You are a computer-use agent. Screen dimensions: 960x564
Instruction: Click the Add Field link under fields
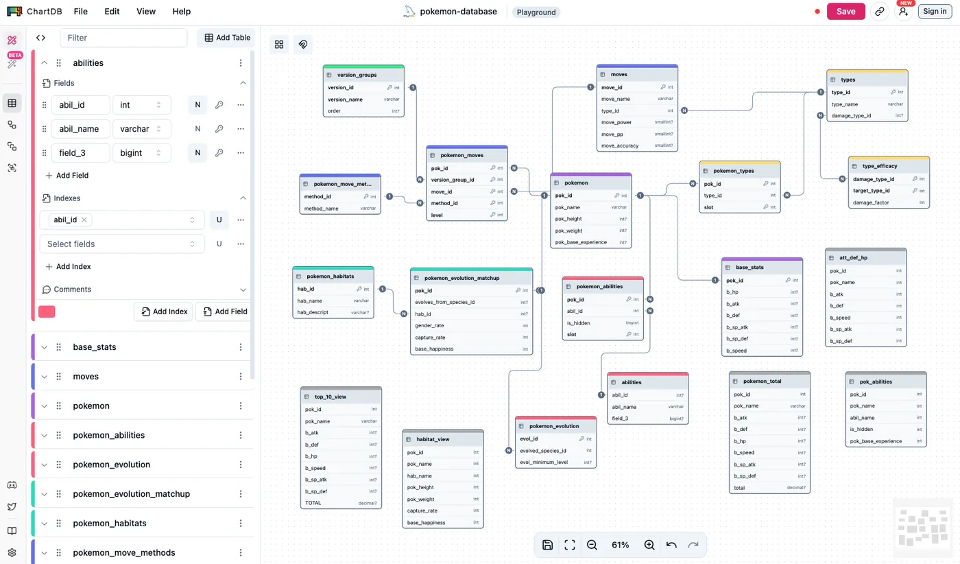click(x=67, y=176)
